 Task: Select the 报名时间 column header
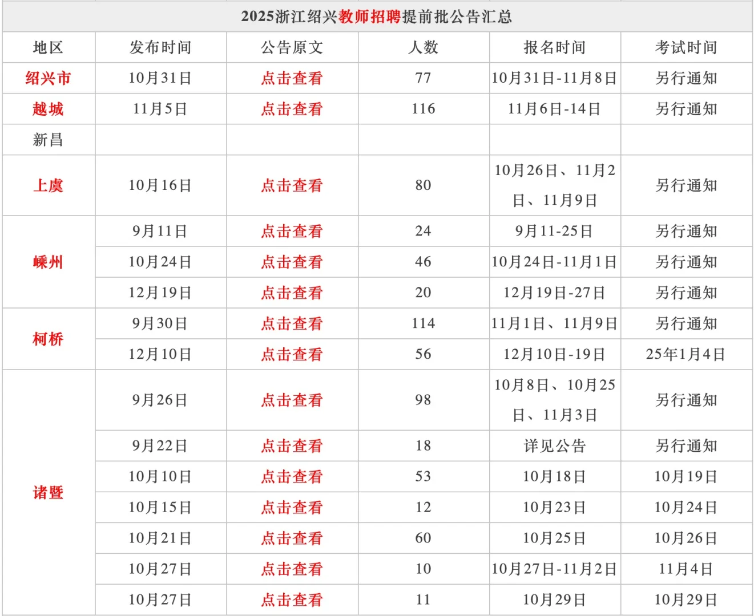pyautogui.click(x=555, y=47)
